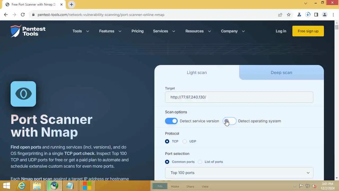The width and height of the screenshot is (339, 191).
Task: Enable Detect operating system toggle
Action: click(230, 121)
